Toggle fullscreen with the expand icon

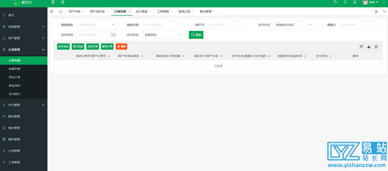point(345,2)
